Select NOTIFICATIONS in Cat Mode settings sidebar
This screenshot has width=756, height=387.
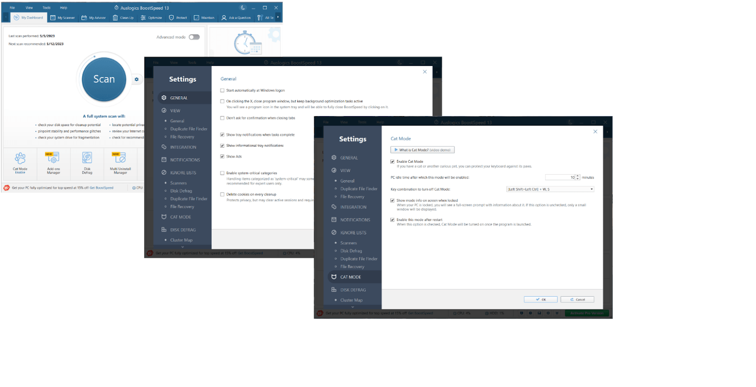[x=355, y=220]
